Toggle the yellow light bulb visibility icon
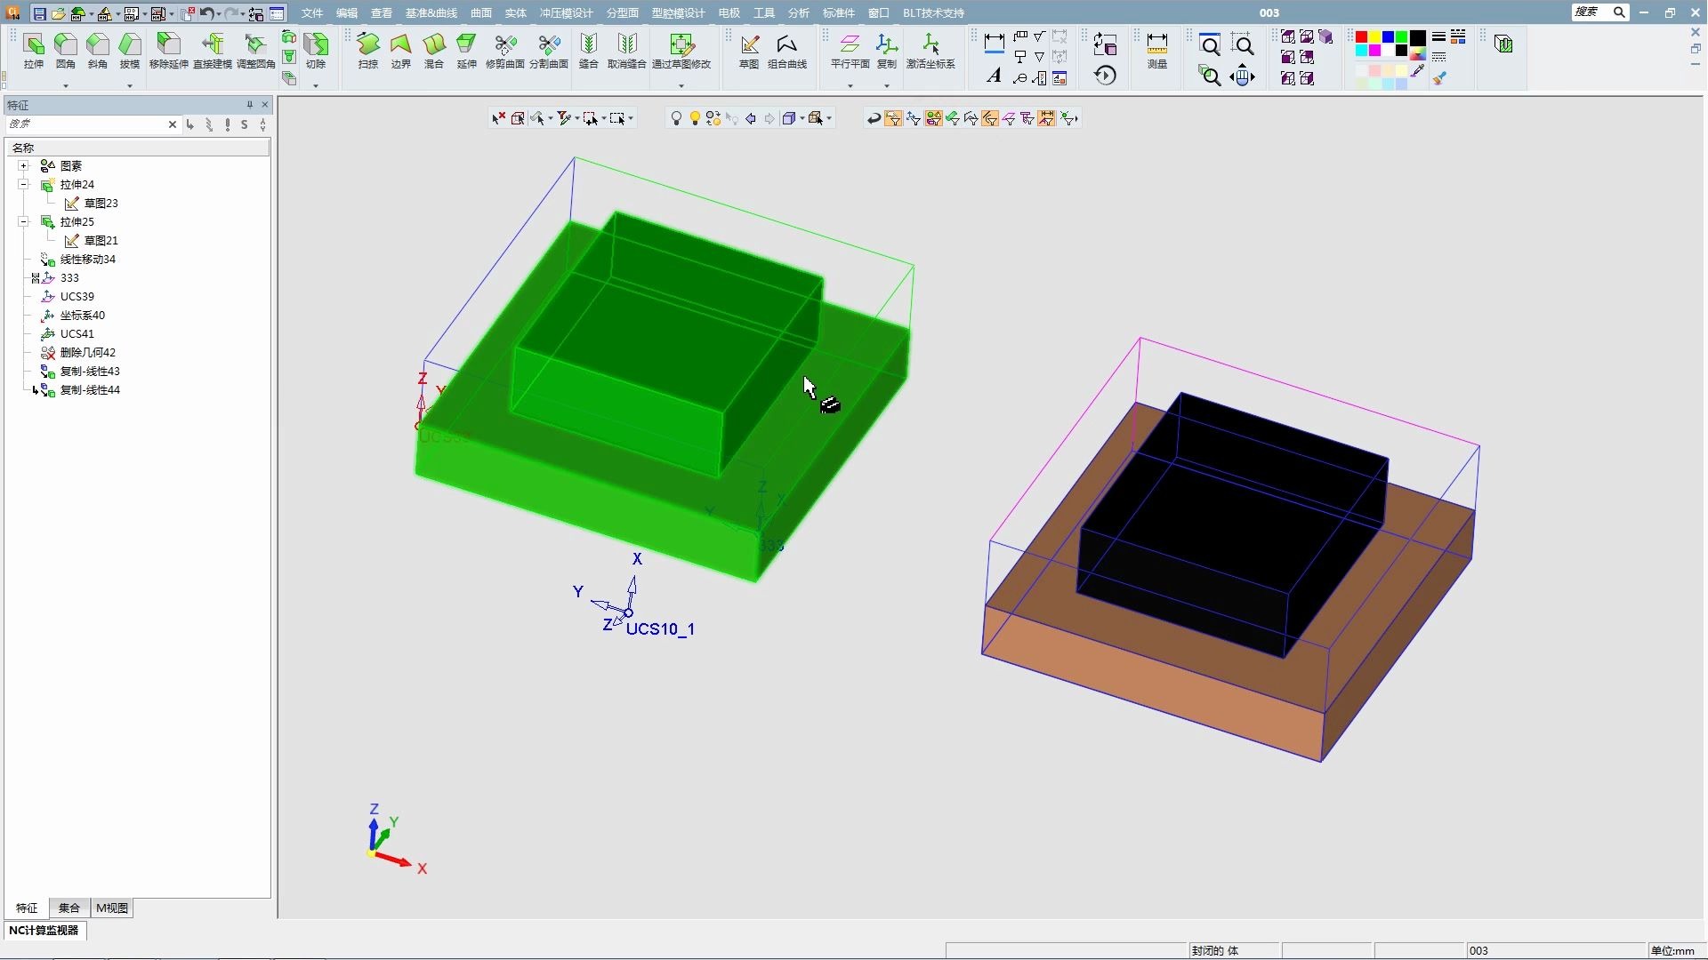Image resolution: width=1708 pixels, height=960 pixels. 695,118
